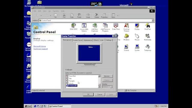
Task: Open the Desktop Themes icon
Action: [126, 27]
